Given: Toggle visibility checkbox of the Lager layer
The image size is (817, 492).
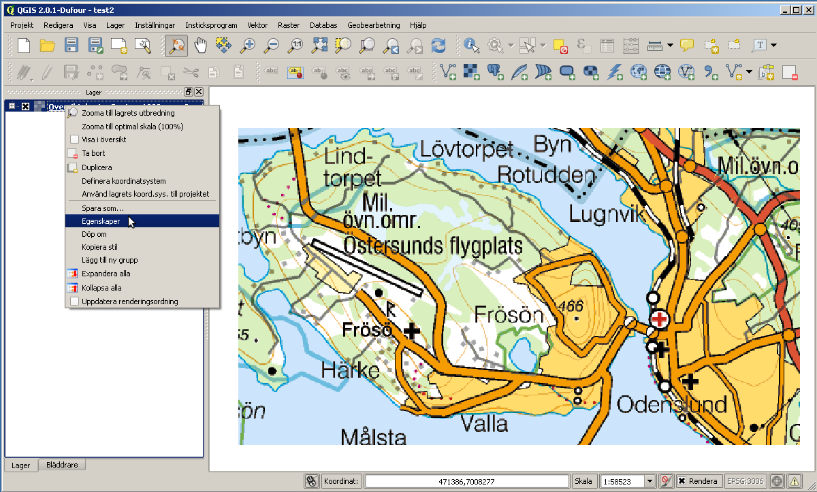Looking at the screenshot, I should (26, 107).
